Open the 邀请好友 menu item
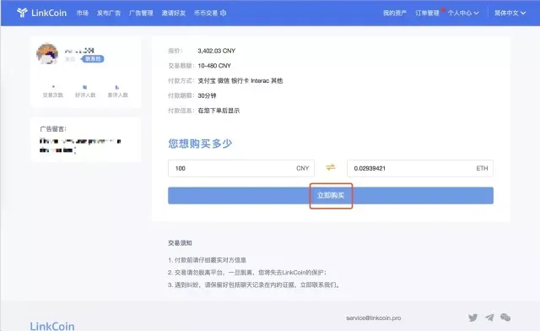Image resolution: width=540 pixels, height=331 pixels. 174,14
